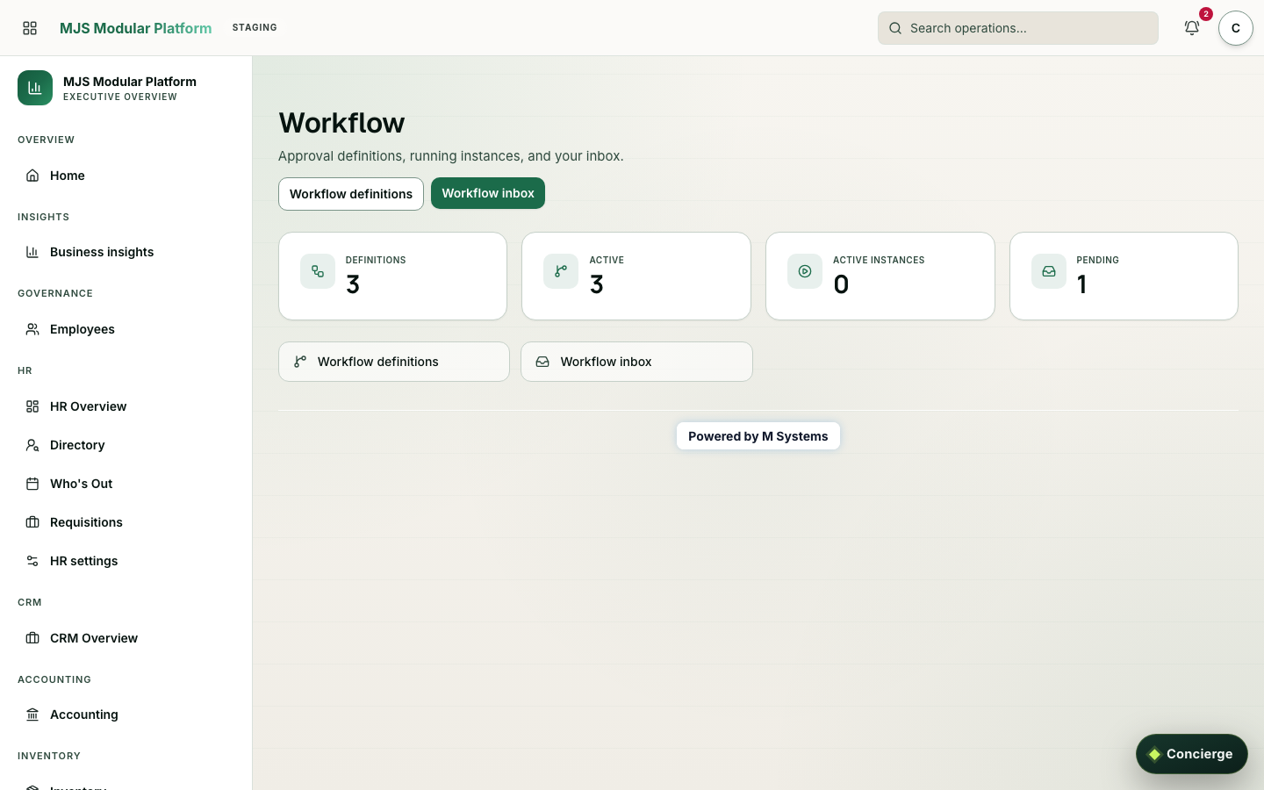Click the Active card branch icon
This screenshot has height=790, width=1264.
point(561,271)
